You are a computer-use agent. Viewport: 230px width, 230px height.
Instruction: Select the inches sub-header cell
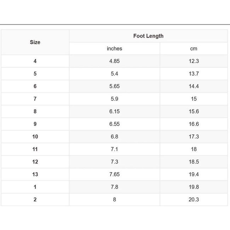[114, 49]
